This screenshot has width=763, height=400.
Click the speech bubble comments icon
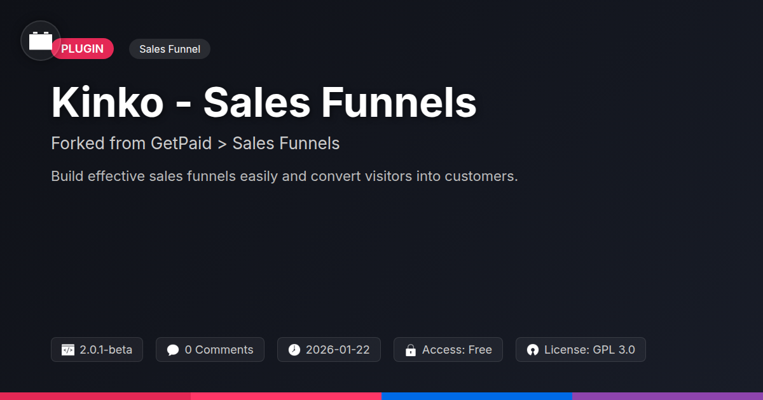pyautogui.click(x=173, y=350)
